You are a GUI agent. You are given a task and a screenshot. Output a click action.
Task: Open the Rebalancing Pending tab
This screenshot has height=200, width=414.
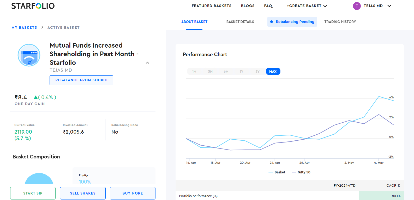(292, 22)
